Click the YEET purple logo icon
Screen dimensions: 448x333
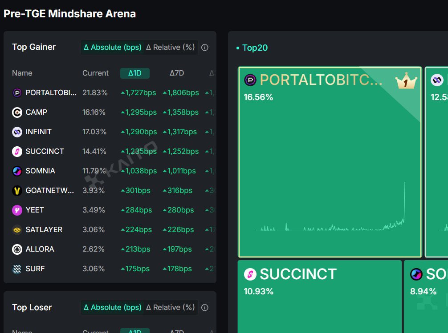click(x=17, y=210)
